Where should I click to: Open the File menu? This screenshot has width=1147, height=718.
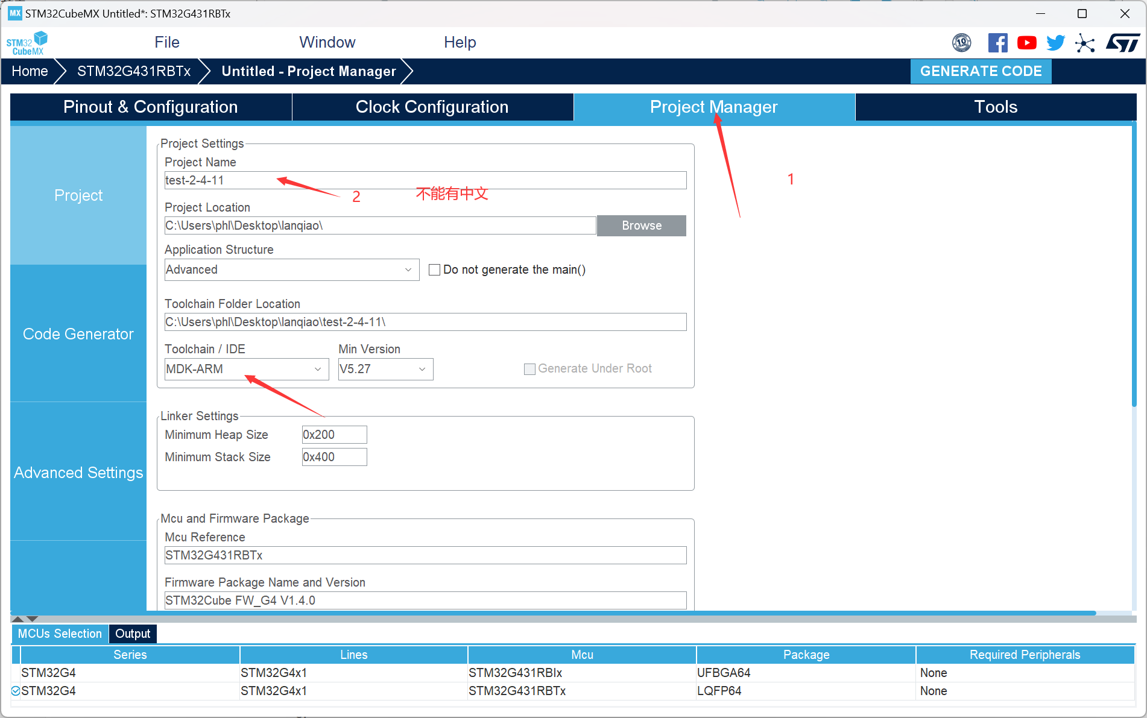point(167,42)
